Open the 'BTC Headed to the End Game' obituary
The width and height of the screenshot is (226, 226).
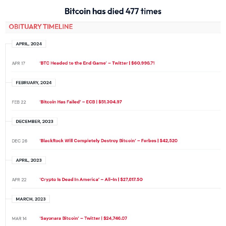click(x=97, y=63)
